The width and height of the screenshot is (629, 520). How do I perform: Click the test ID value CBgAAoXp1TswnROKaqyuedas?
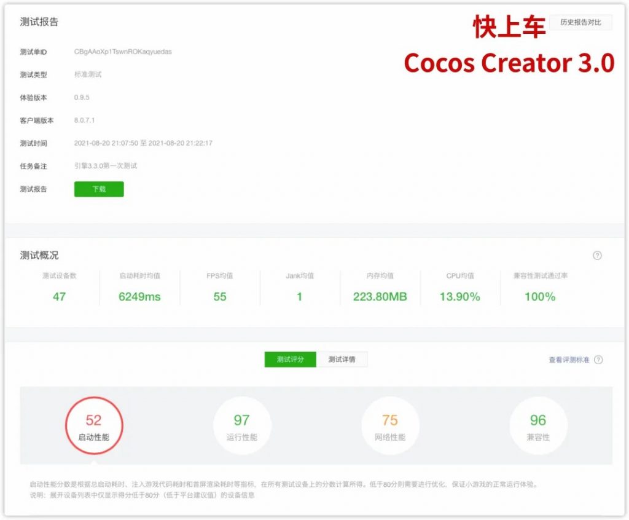point(123,52)
